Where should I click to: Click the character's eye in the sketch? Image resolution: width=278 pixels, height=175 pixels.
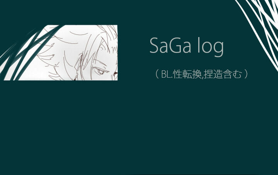coord(101,72)
